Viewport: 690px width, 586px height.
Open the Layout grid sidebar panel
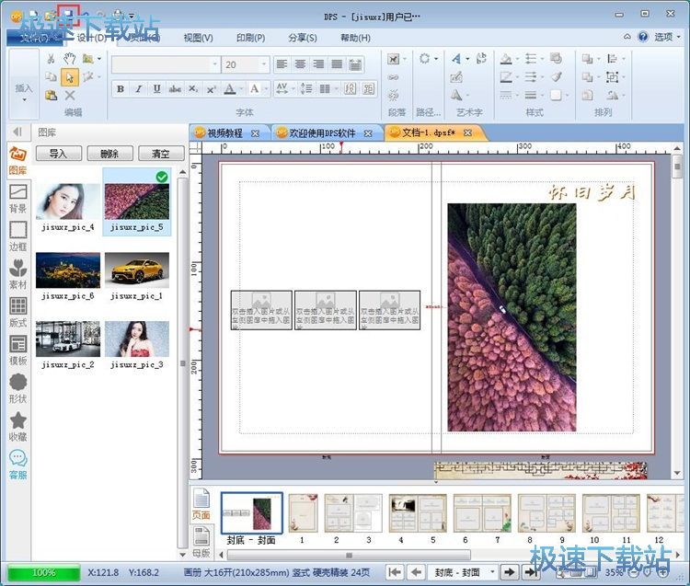tap(17, 313)
